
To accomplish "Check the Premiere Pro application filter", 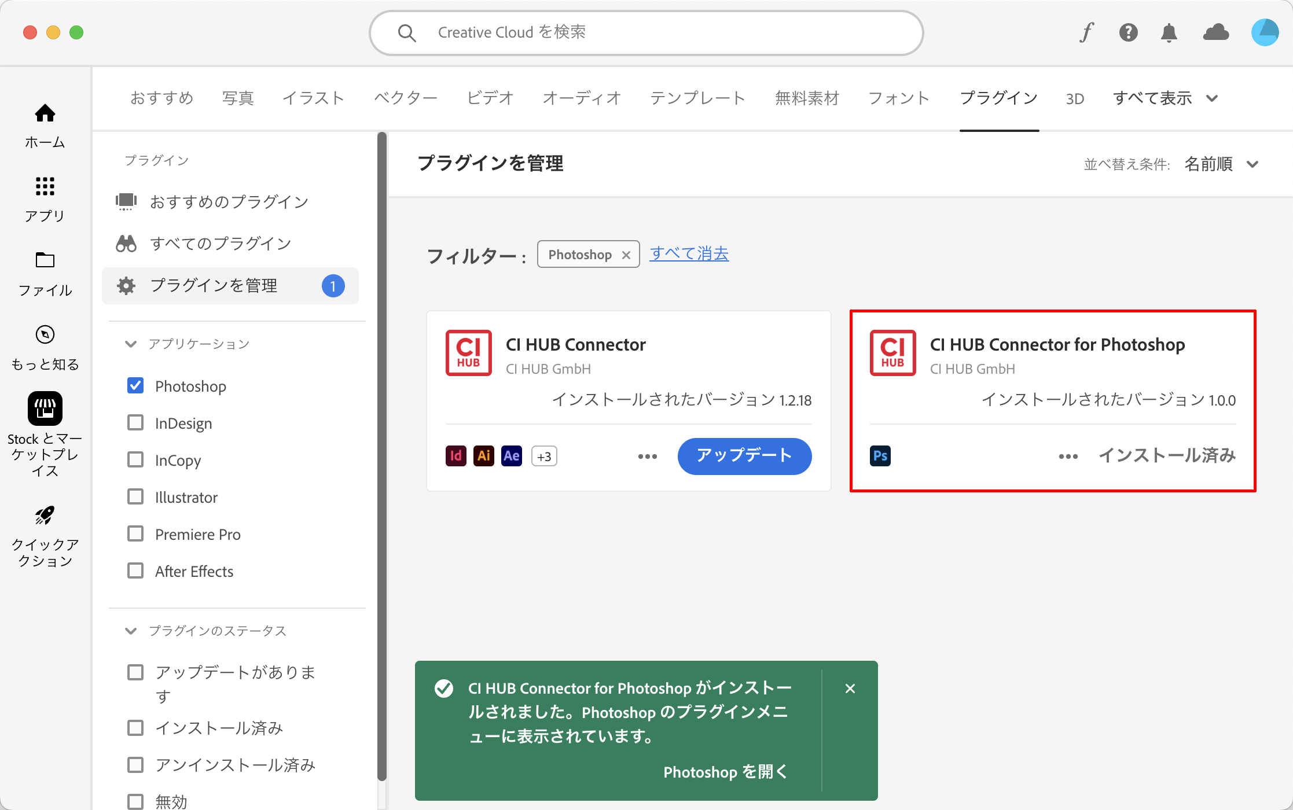I will [135, 533].
